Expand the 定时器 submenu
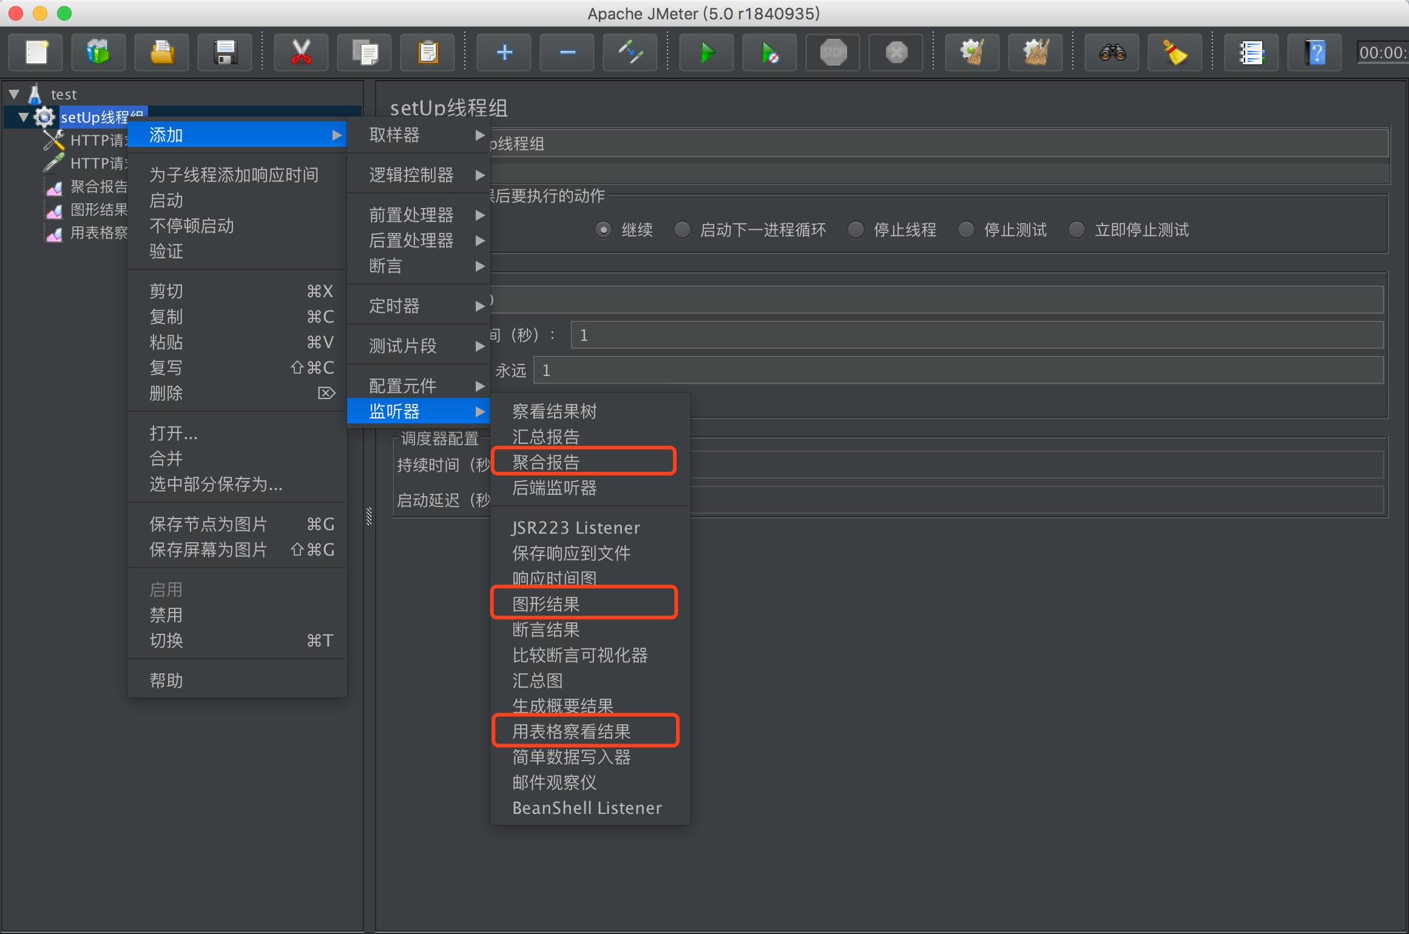1409x934 pixels. click(x=419, y=306)
